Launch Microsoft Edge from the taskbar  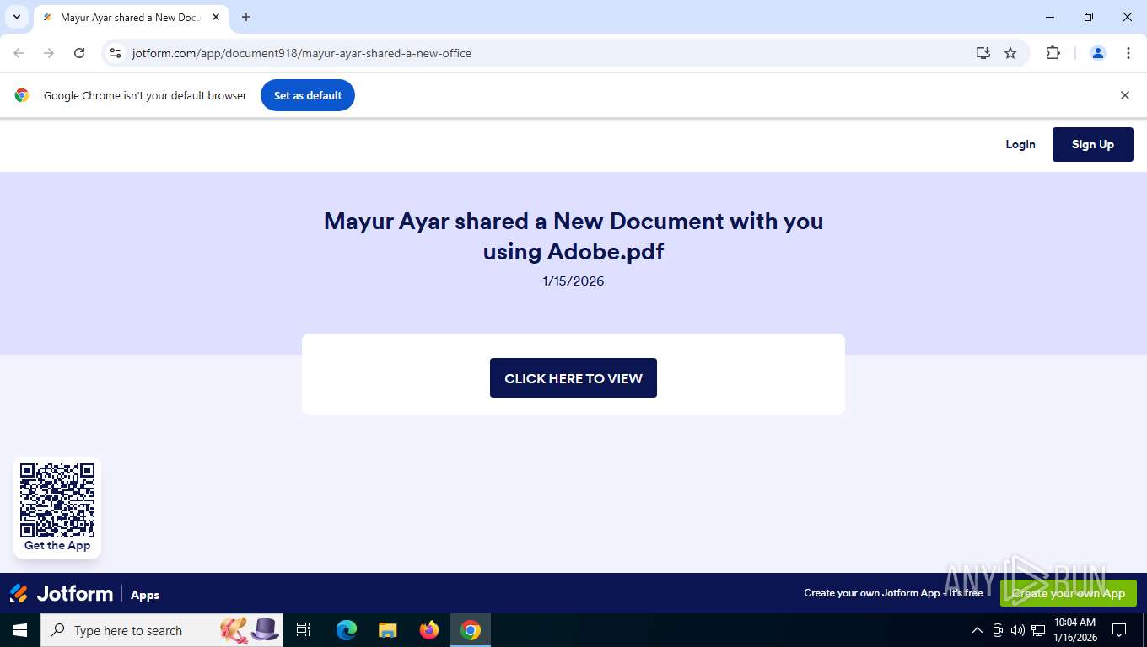click(x=347, y=630)
